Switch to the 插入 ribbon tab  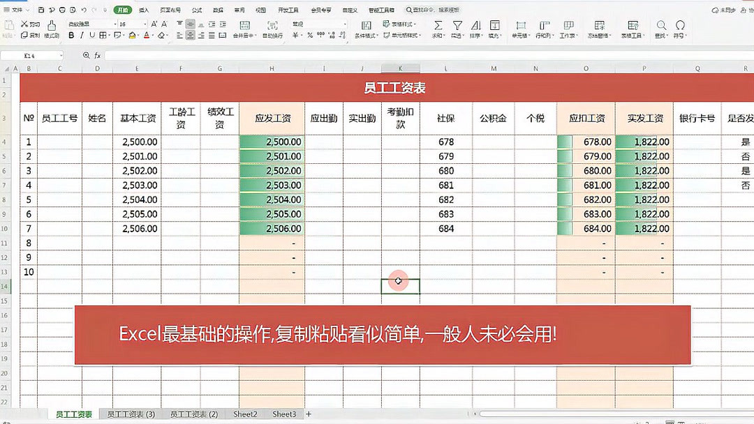tap(144, 10)
